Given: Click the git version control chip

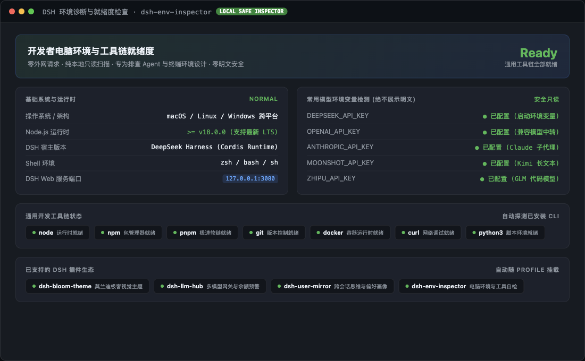Looking at the screenshot, I should click(x=274, y=233).
